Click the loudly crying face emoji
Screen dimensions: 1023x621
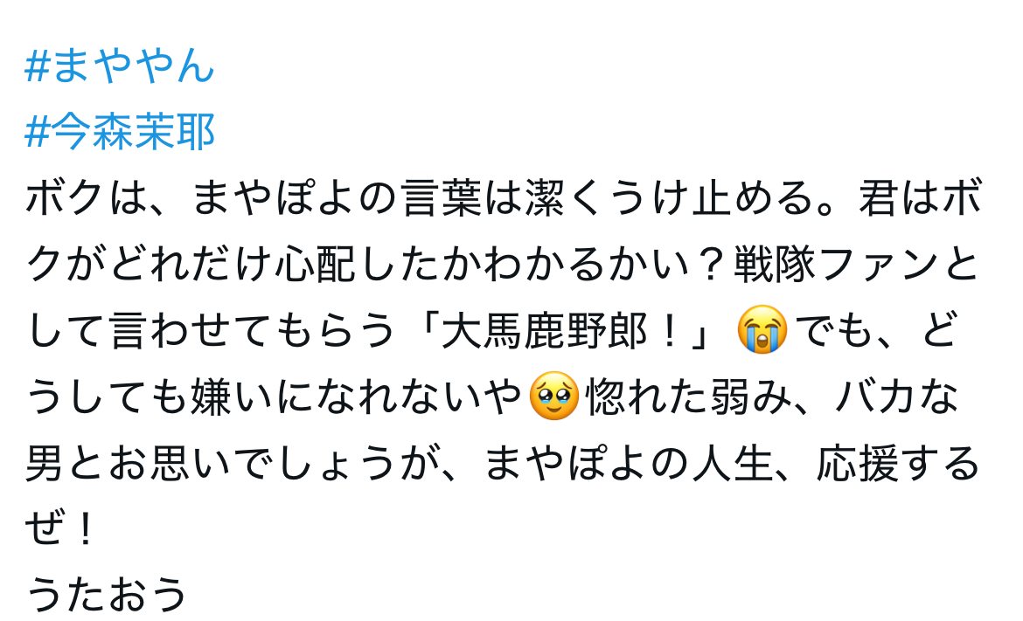coord(762,330)
